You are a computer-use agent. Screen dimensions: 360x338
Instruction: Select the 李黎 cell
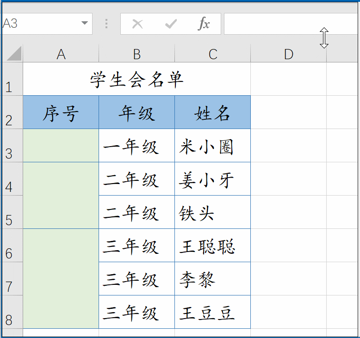click(212, 278)
